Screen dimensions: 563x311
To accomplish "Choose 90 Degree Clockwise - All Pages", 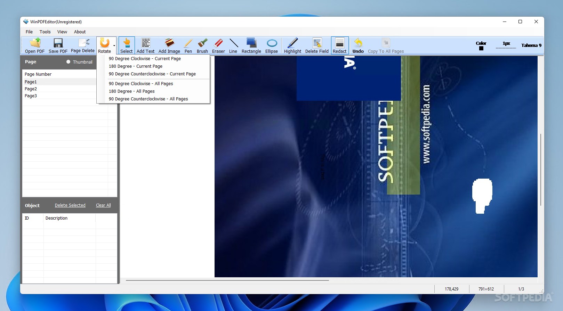I will 153,84.
